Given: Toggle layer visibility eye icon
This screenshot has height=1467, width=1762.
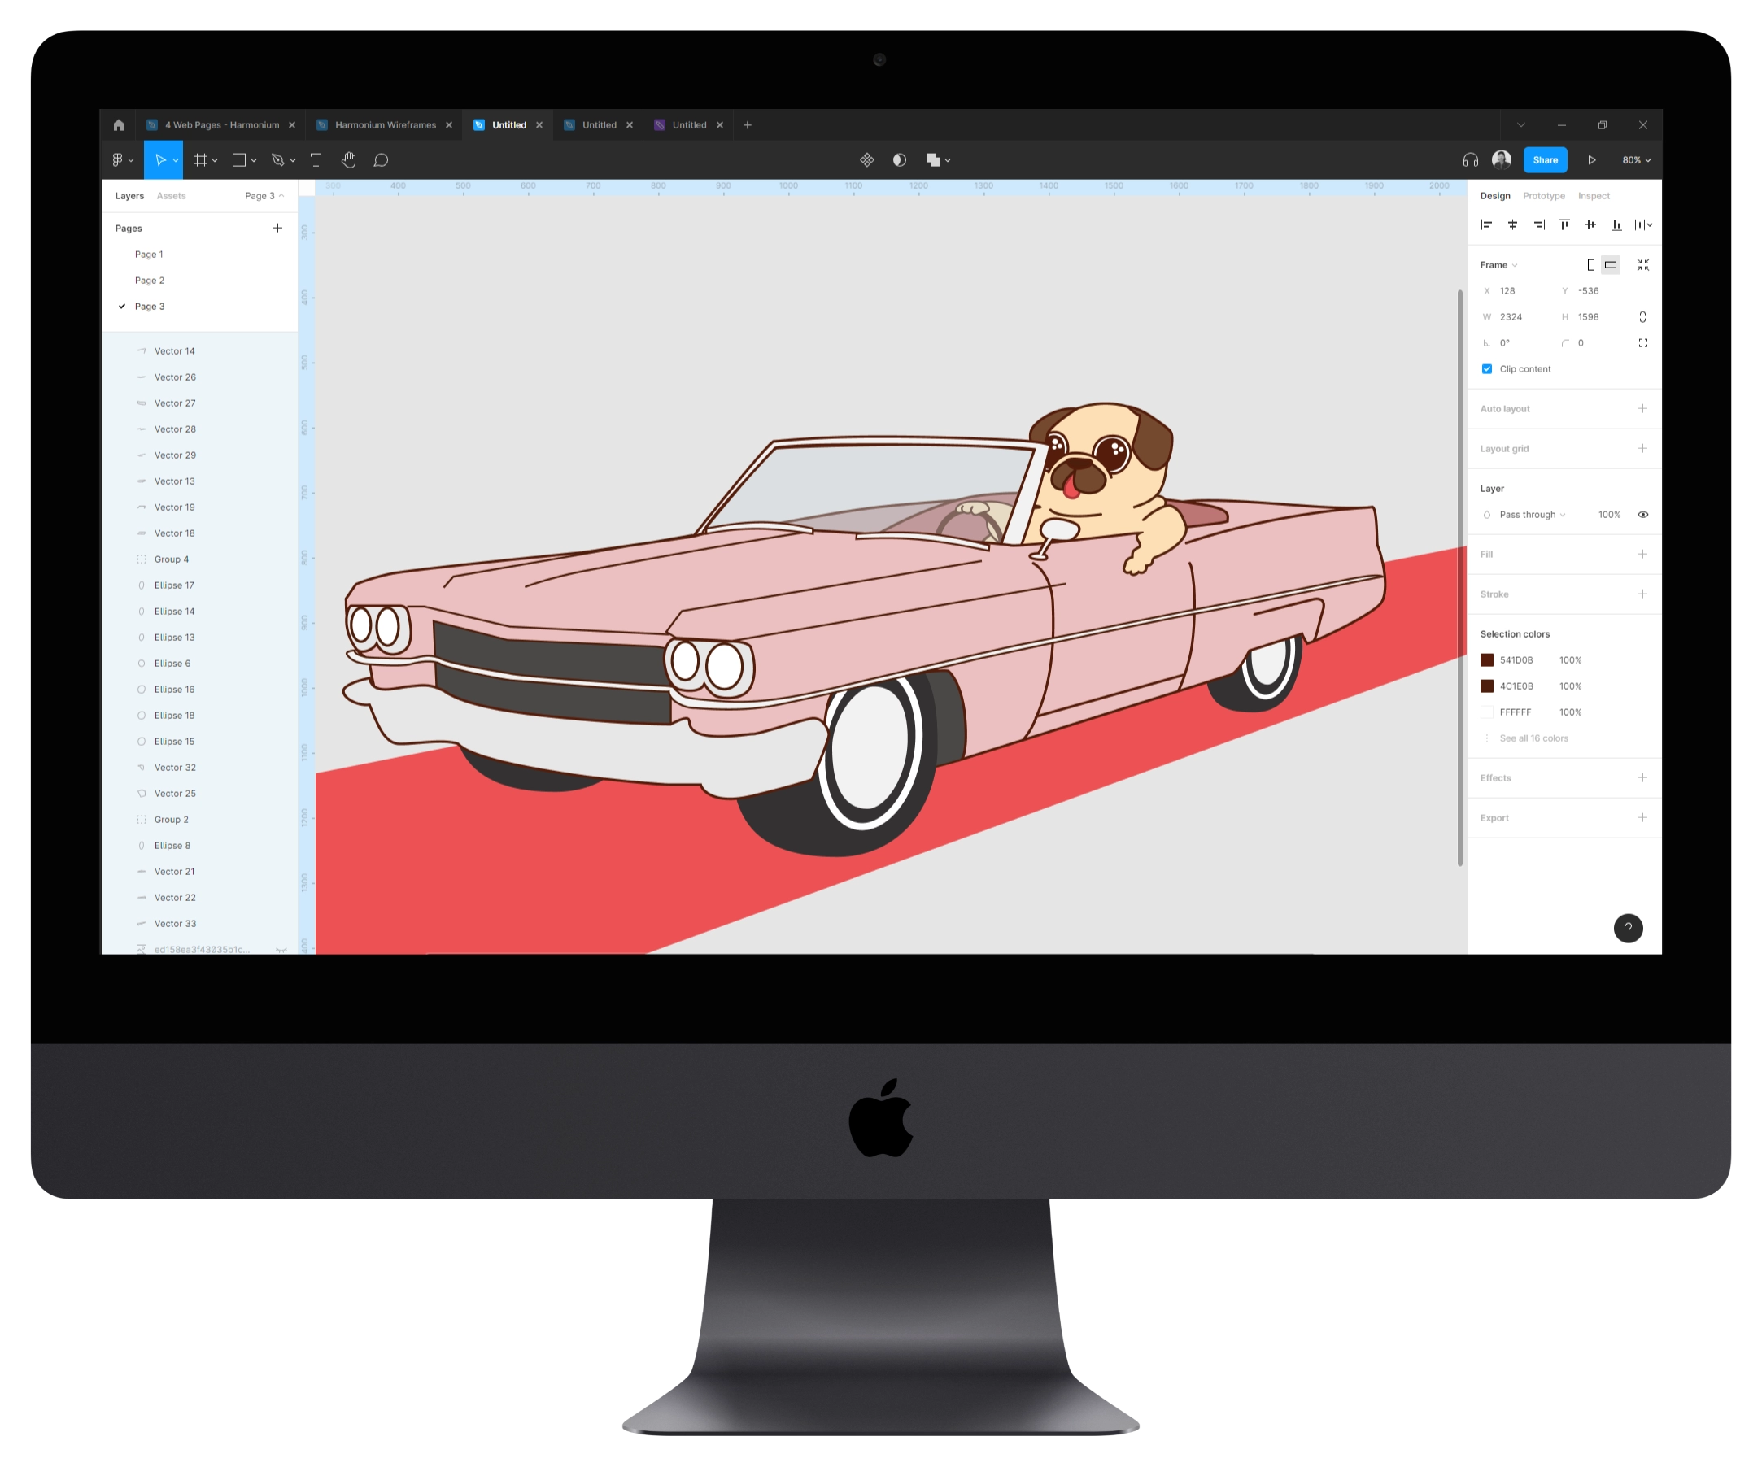Looking at the screenshot, I should pos(1642,515).
